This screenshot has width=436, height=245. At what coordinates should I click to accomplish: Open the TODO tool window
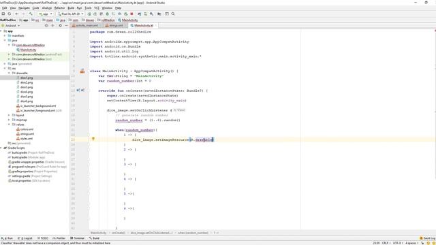43,238
